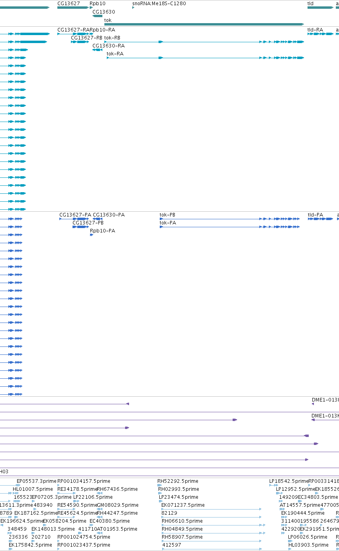Image resolution: width=339 pixels, height=551 pixels.
Task: Select the CG13627-PA protein label
Action: click(75, 215)
